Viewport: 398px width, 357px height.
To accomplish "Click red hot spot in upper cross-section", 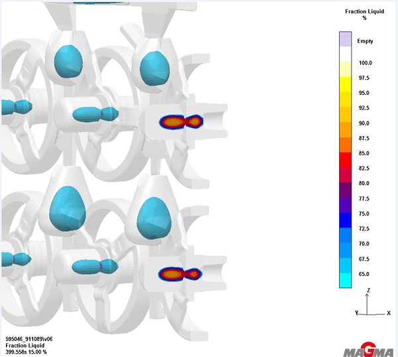I will (x=173, y=122).
